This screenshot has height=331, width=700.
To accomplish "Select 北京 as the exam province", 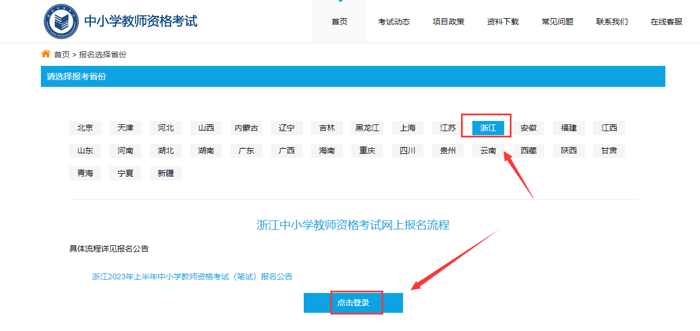I will [85, 128].
